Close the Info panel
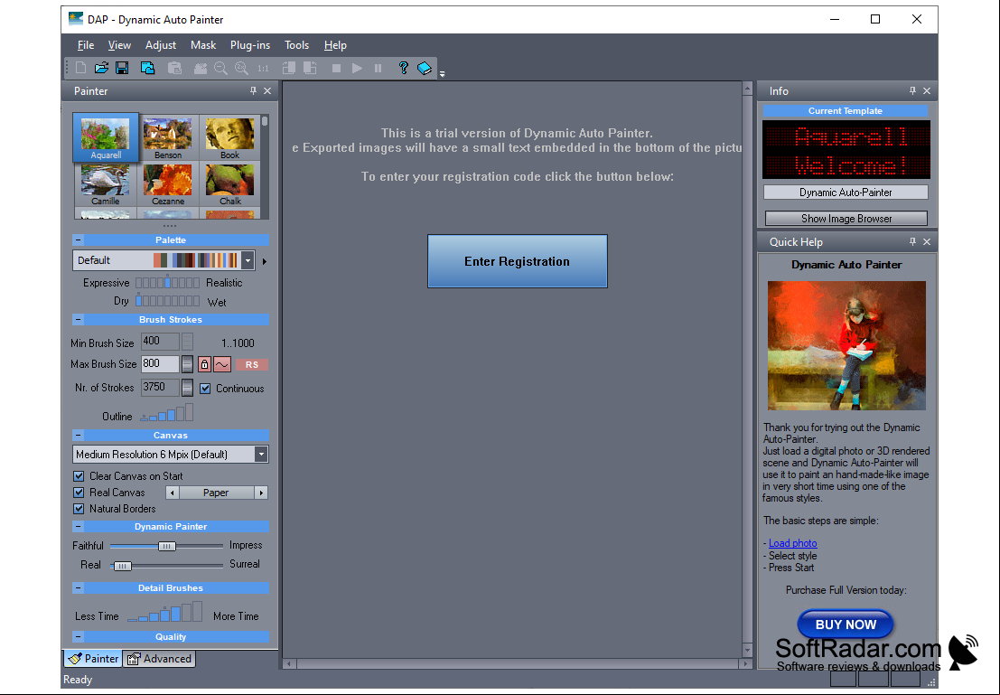 pyautogui.click(x=928, y=90)
